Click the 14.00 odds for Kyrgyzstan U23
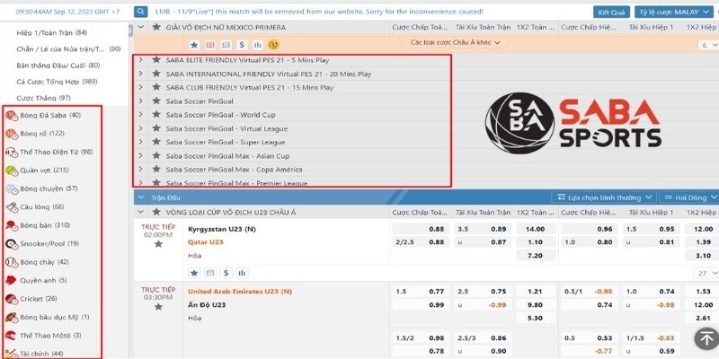The height and width of the screenshot is (359, 719). 536,229
